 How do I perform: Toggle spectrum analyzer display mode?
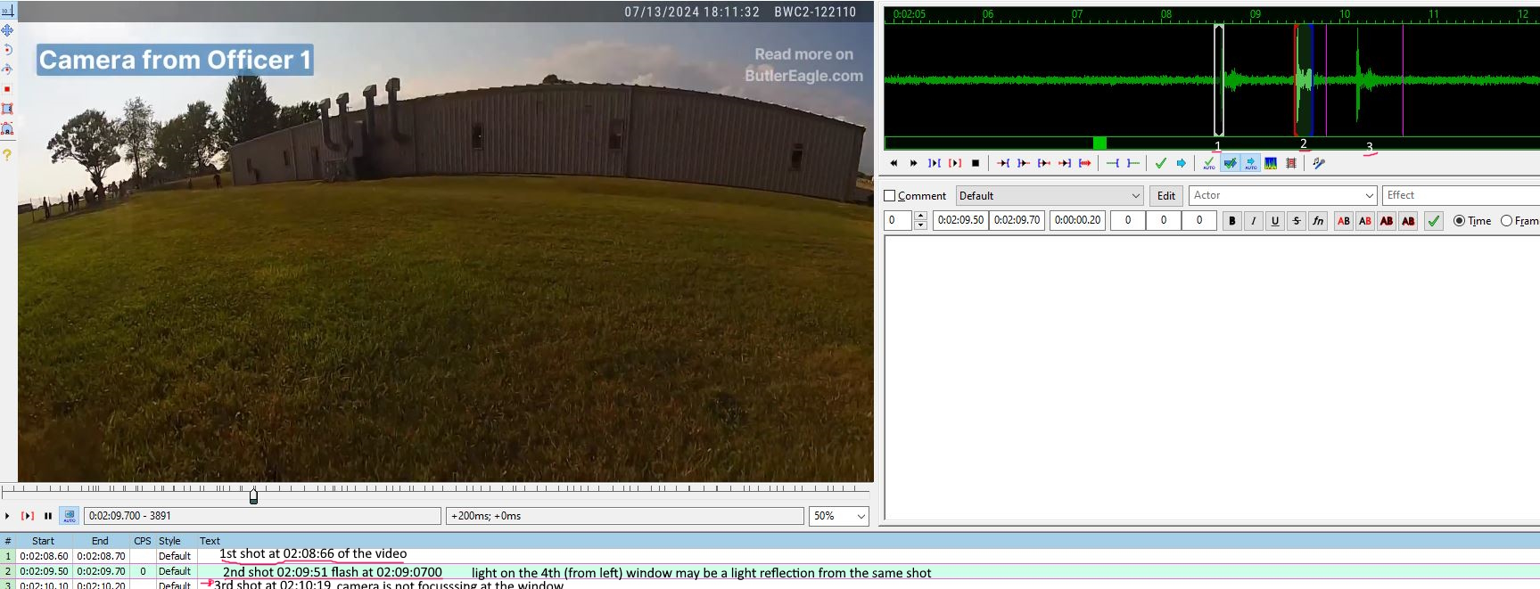coord(1271,163)
